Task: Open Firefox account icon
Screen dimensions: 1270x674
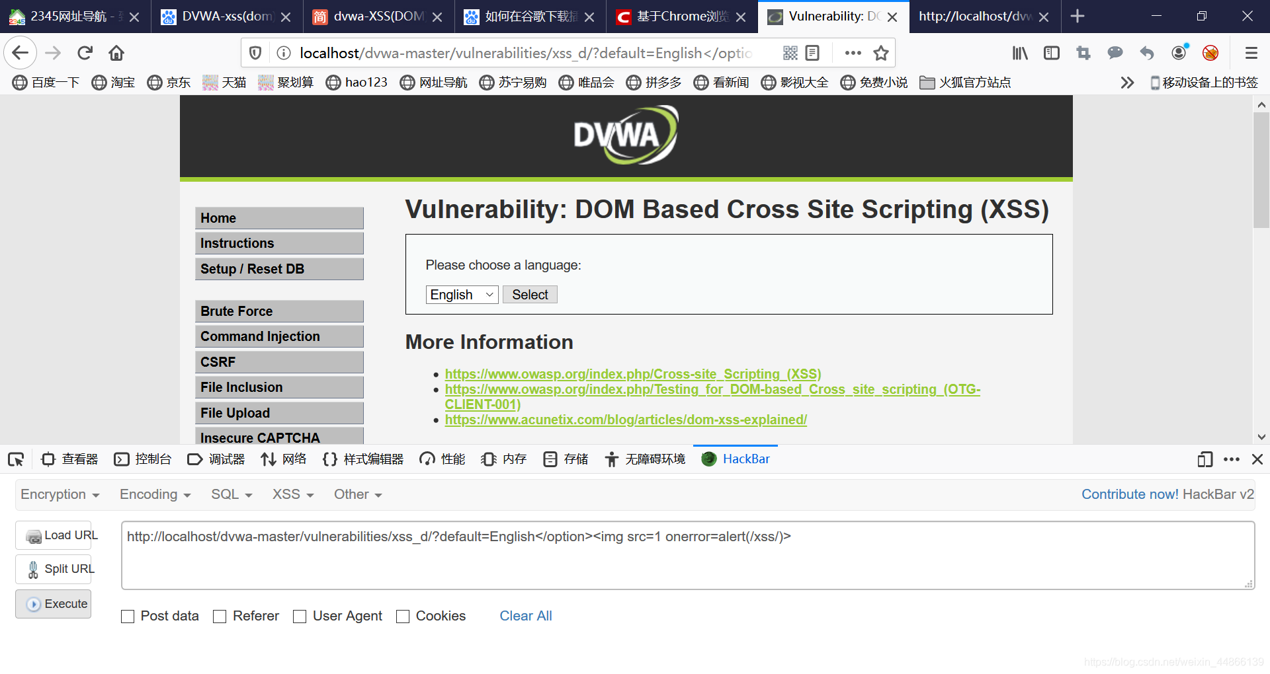Action: pos(1179,52)
